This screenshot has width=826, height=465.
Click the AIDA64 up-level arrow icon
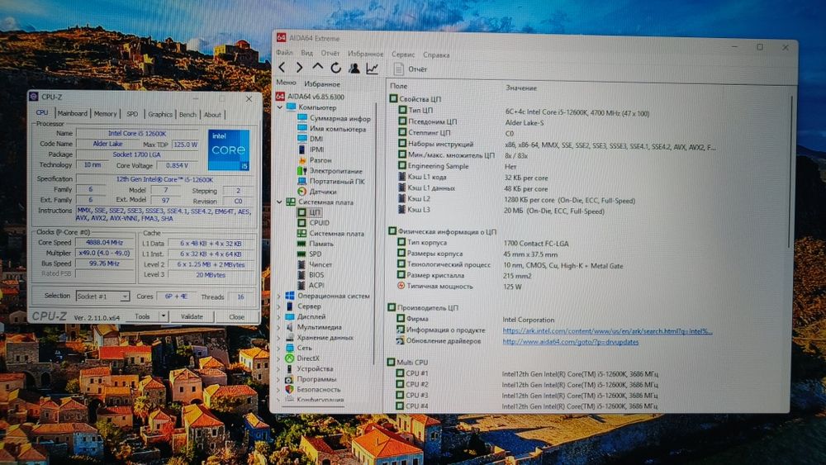(x=318, y=67)
